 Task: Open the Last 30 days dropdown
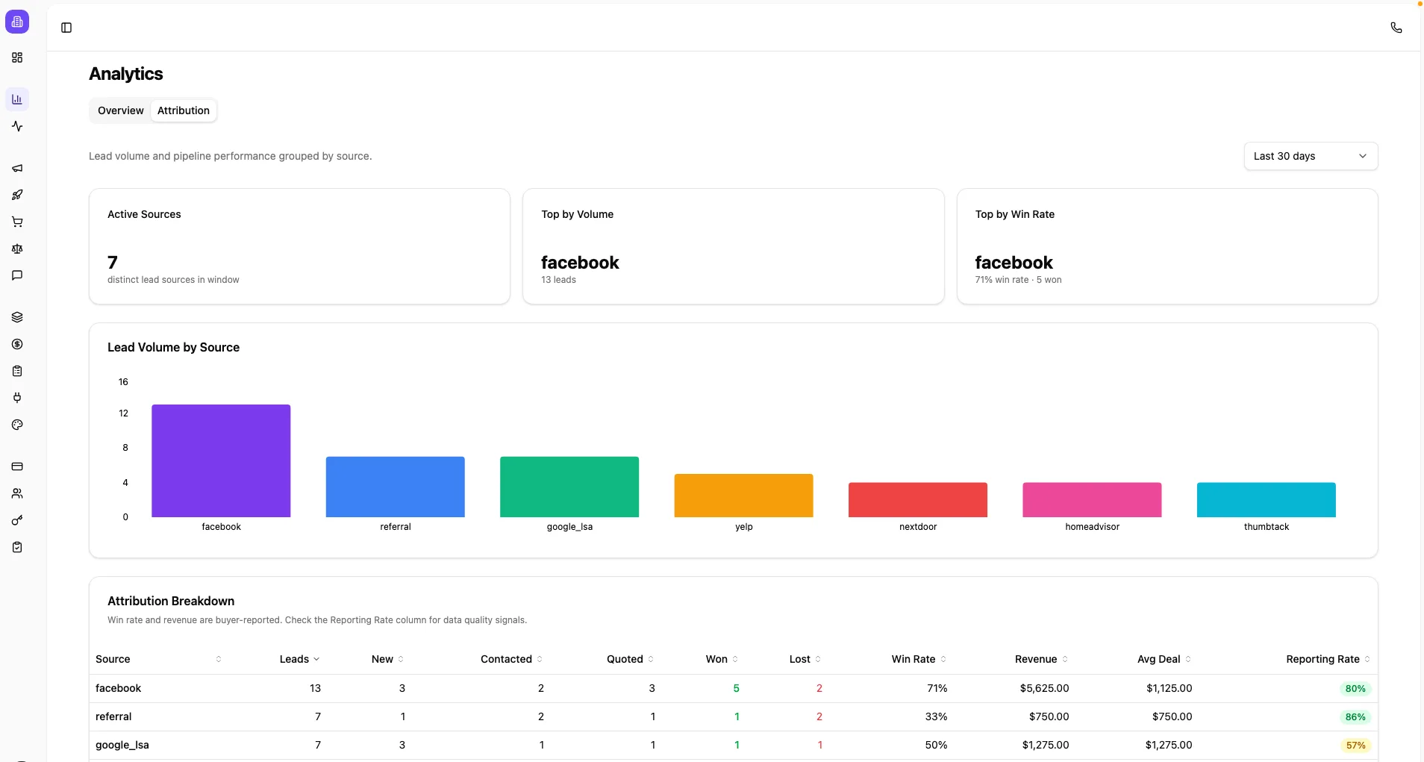pos(1311,156)
